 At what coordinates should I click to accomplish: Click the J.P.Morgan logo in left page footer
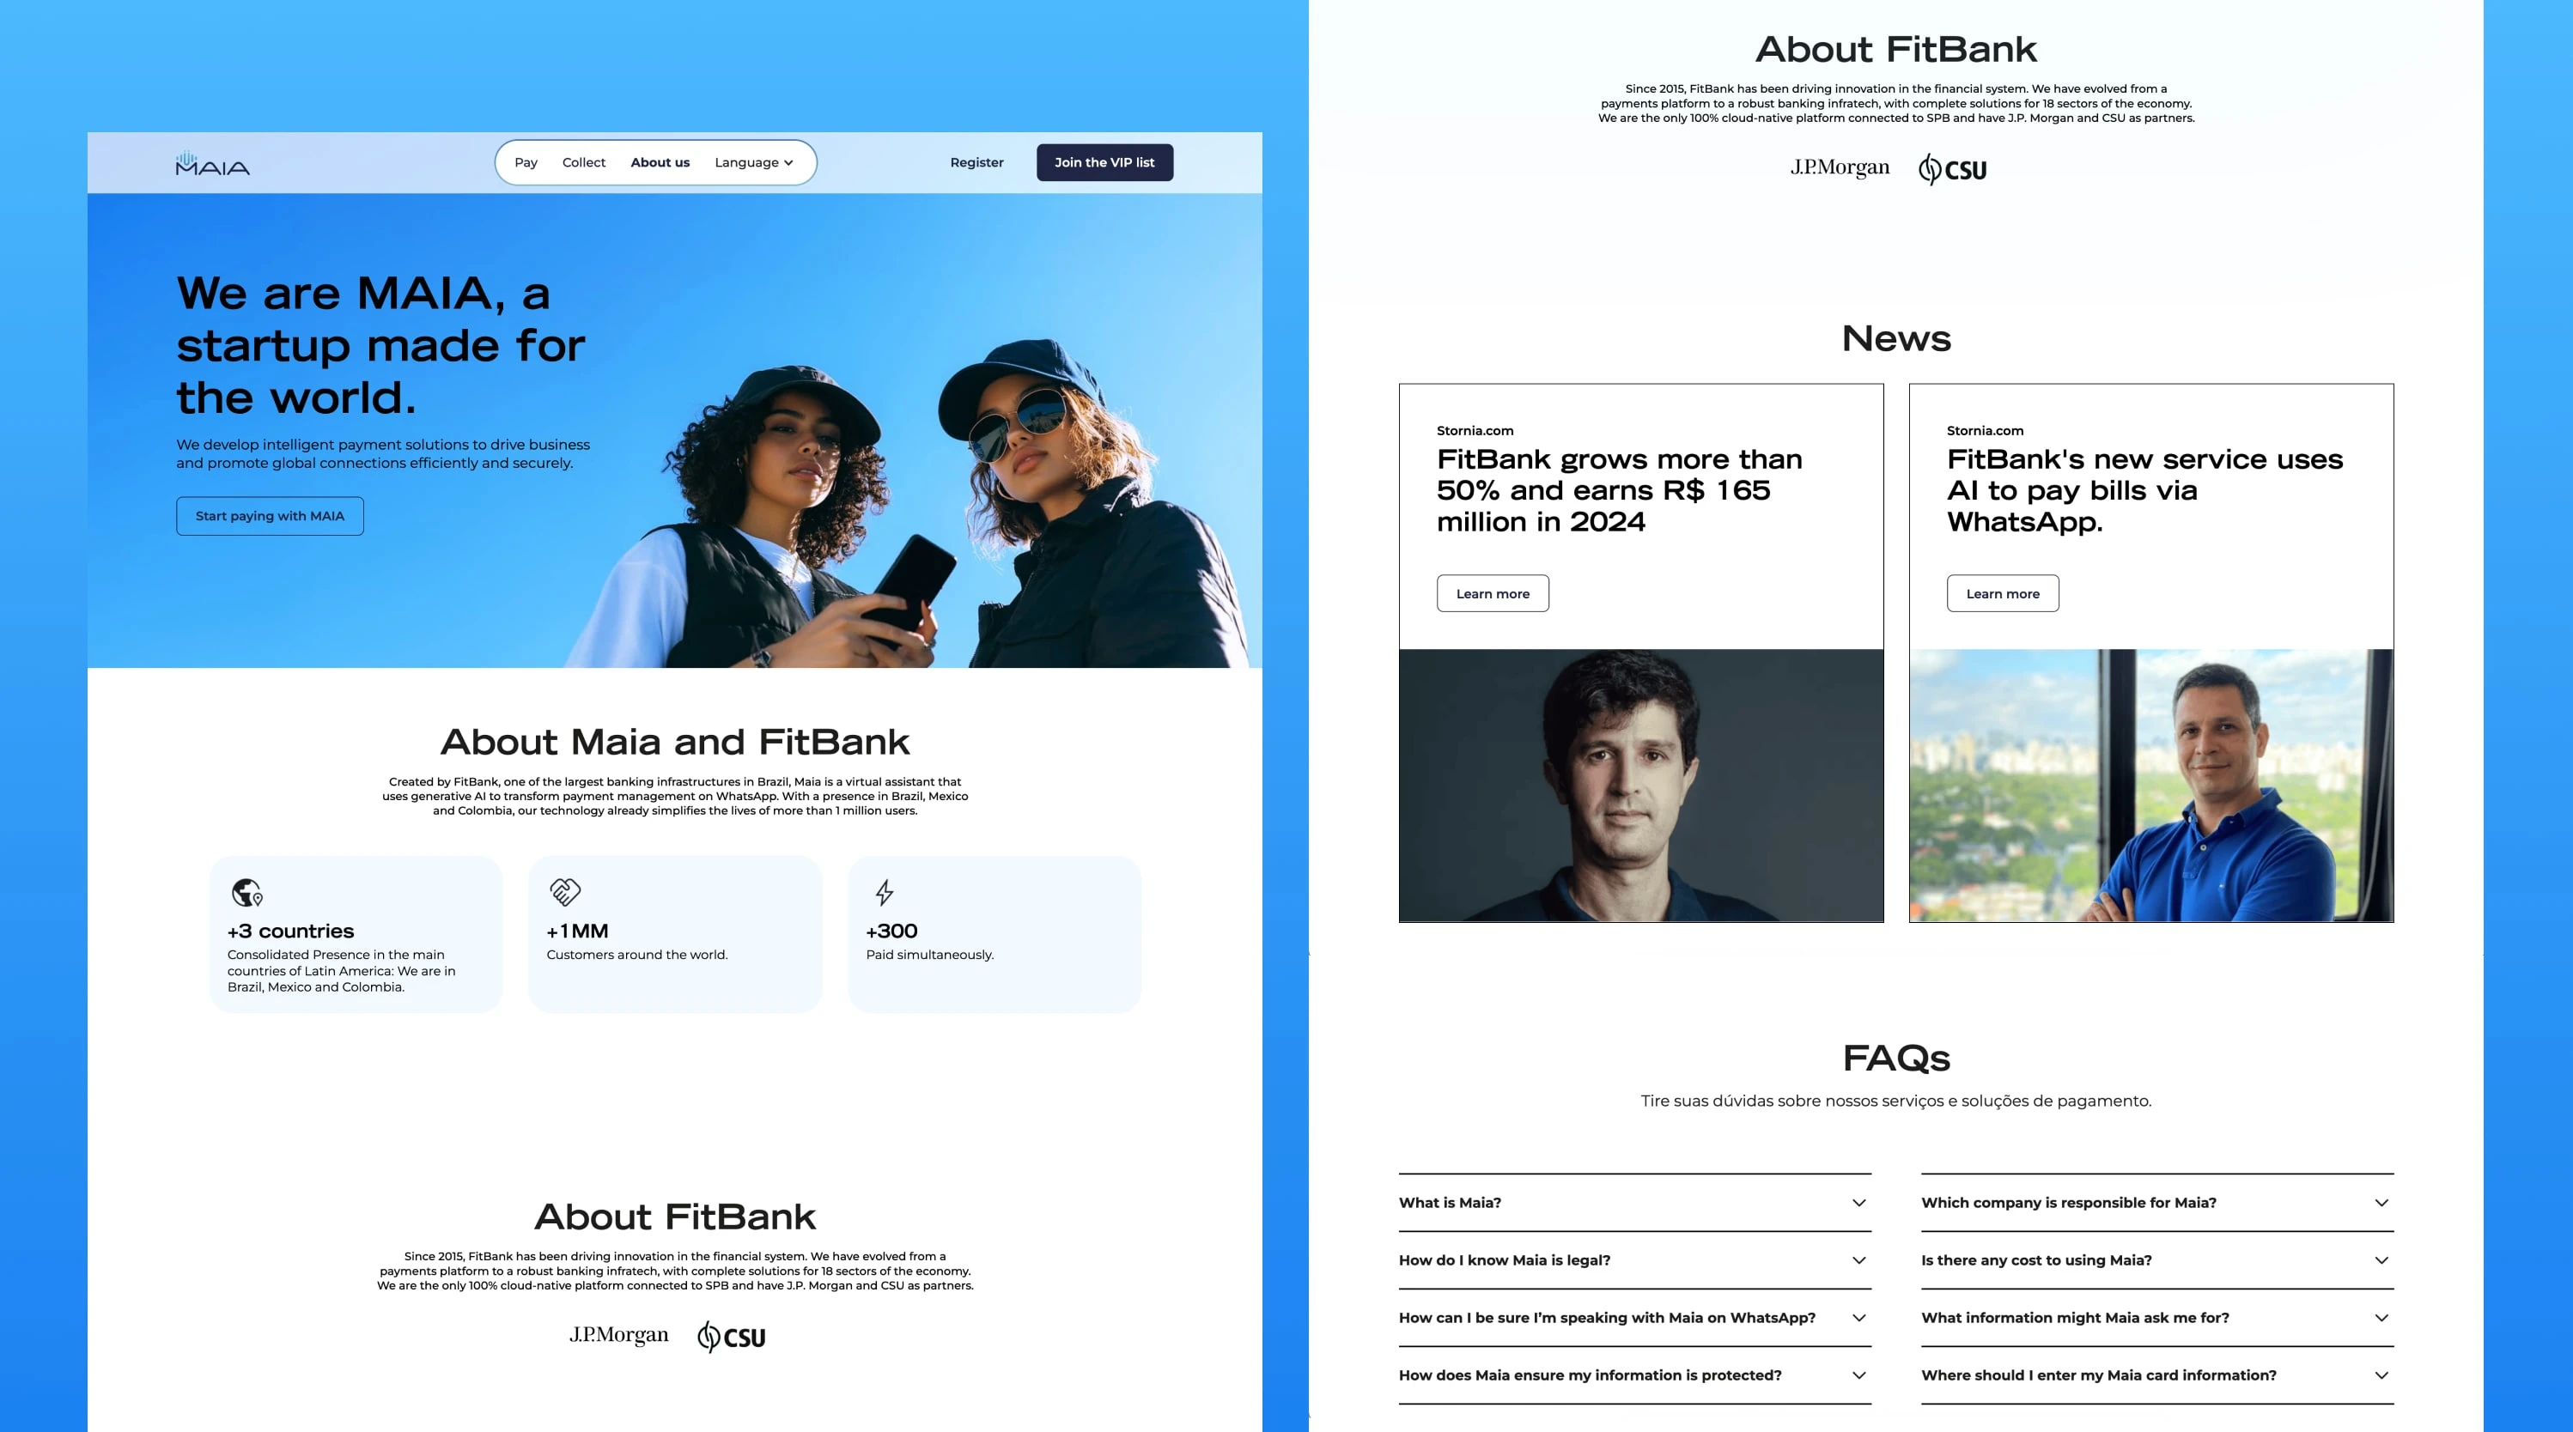click(x=618, y=1335)
